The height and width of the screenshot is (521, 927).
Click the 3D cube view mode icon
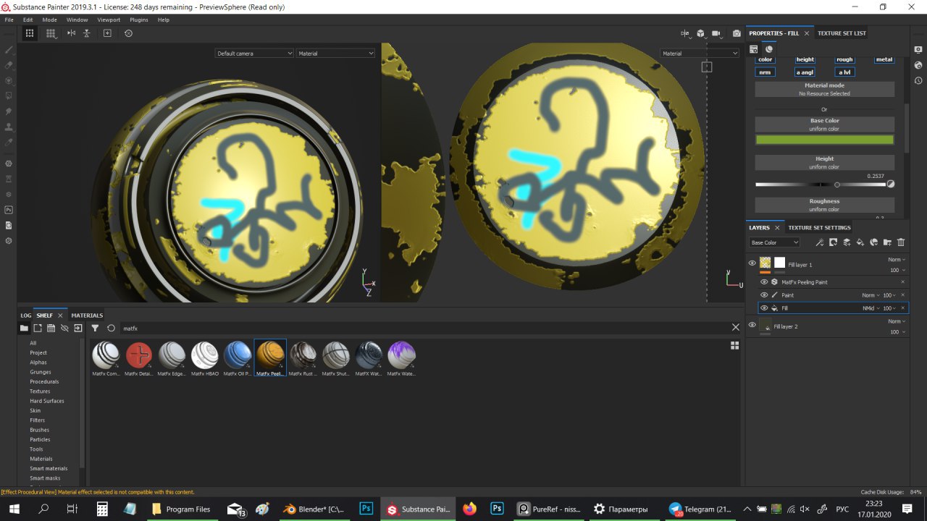point(701,33)
